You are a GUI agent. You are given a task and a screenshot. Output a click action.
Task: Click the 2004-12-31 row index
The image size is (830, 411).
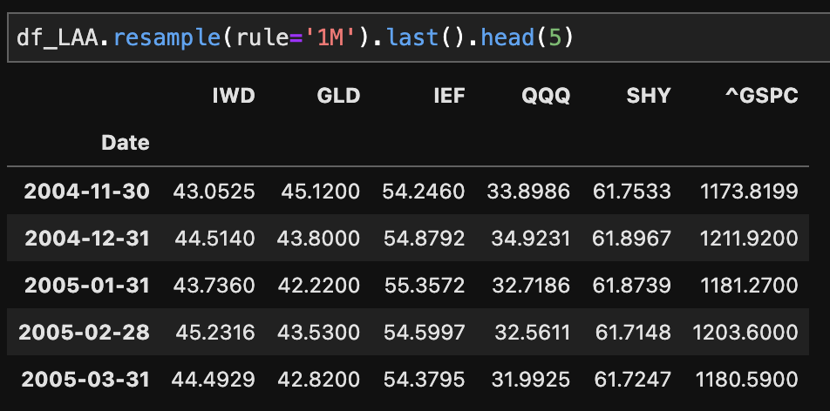coord(87,239)
